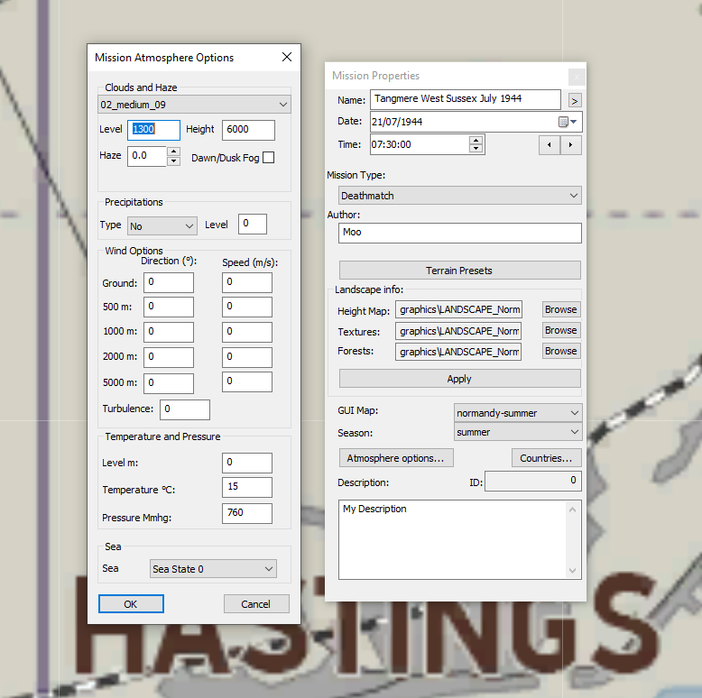Open the Date calendar picker icon
Viewport: 702px width, 698px height.
562,122
